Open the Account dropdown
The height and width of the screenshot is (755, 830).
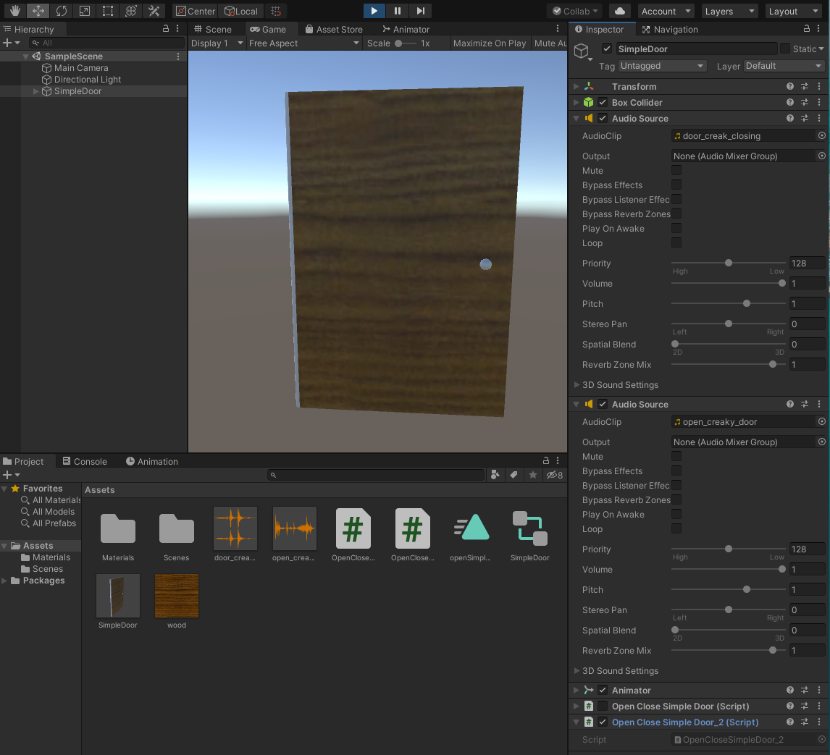coord(666,11)
